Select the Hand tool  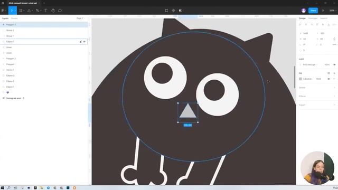coord(53,11)
